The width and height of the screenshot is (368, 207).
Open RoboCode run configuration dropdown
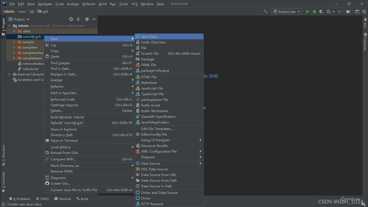coord(287,12)
